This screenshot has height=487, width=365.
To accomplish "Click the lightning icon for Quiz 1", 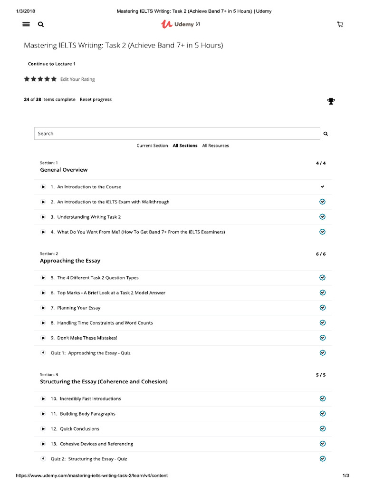I will pos(43,353).
